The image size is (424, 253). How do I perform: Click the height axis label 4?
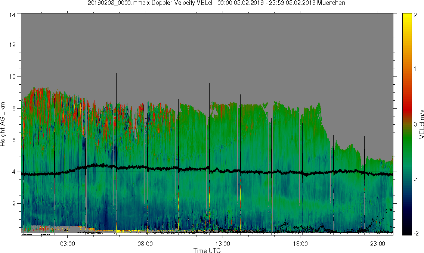[14, 172]
